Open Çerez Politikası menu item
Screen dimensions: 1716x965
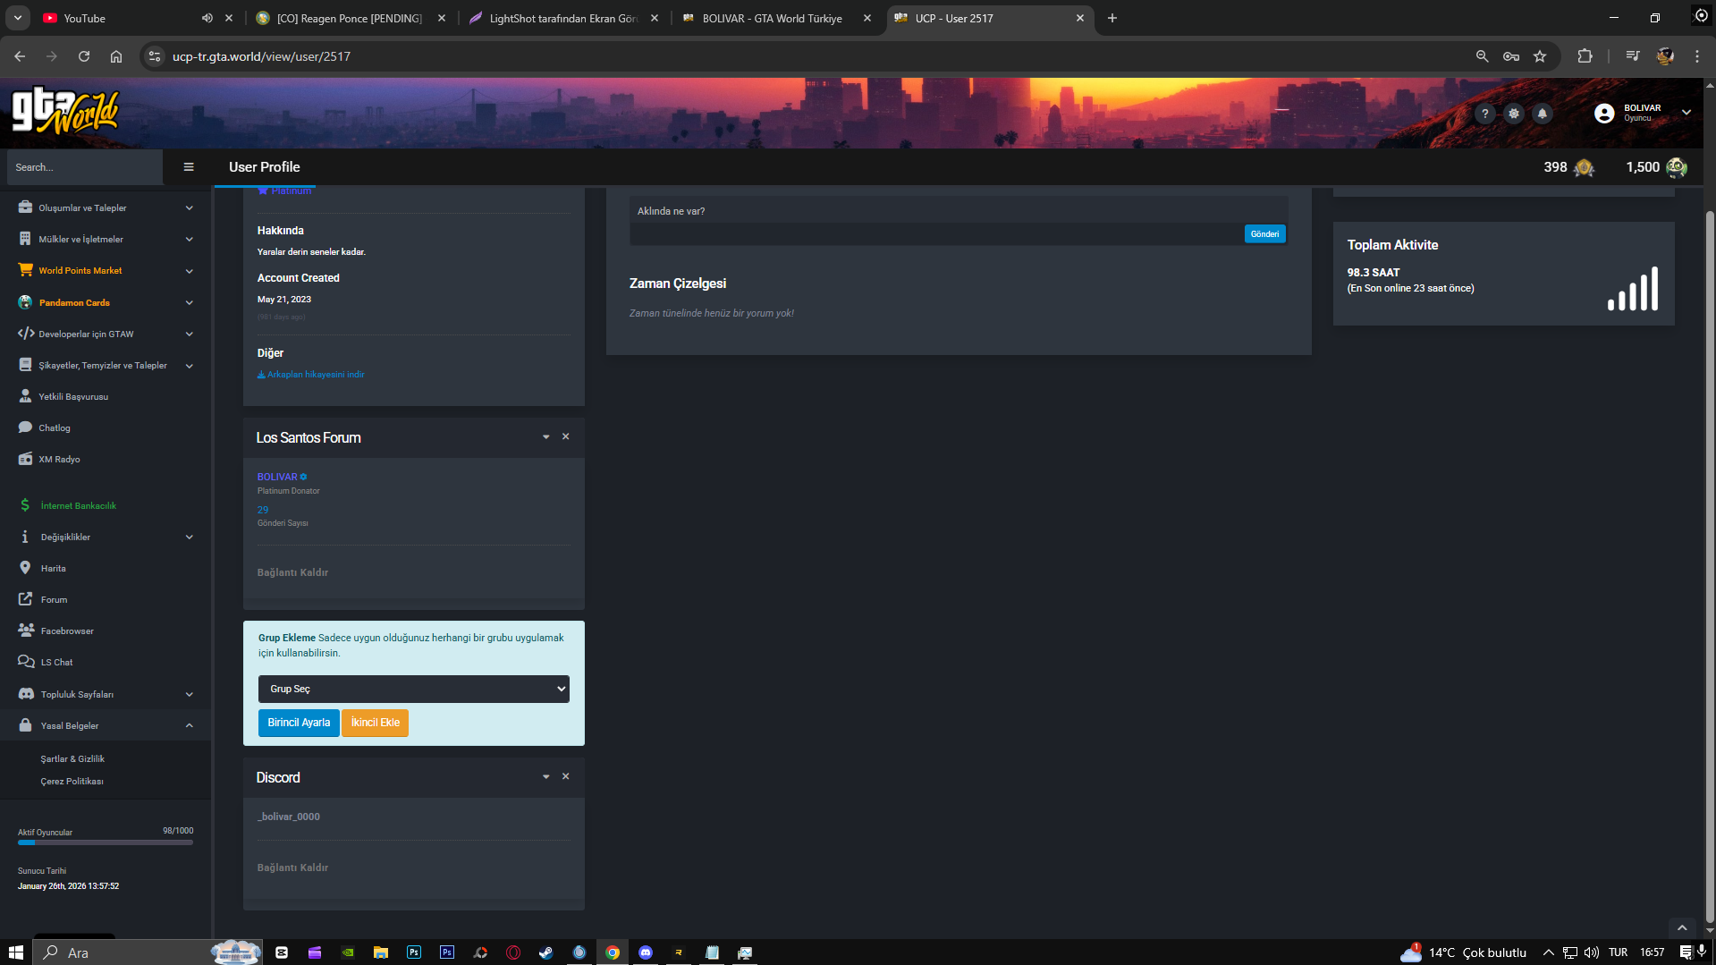(72, 781)
